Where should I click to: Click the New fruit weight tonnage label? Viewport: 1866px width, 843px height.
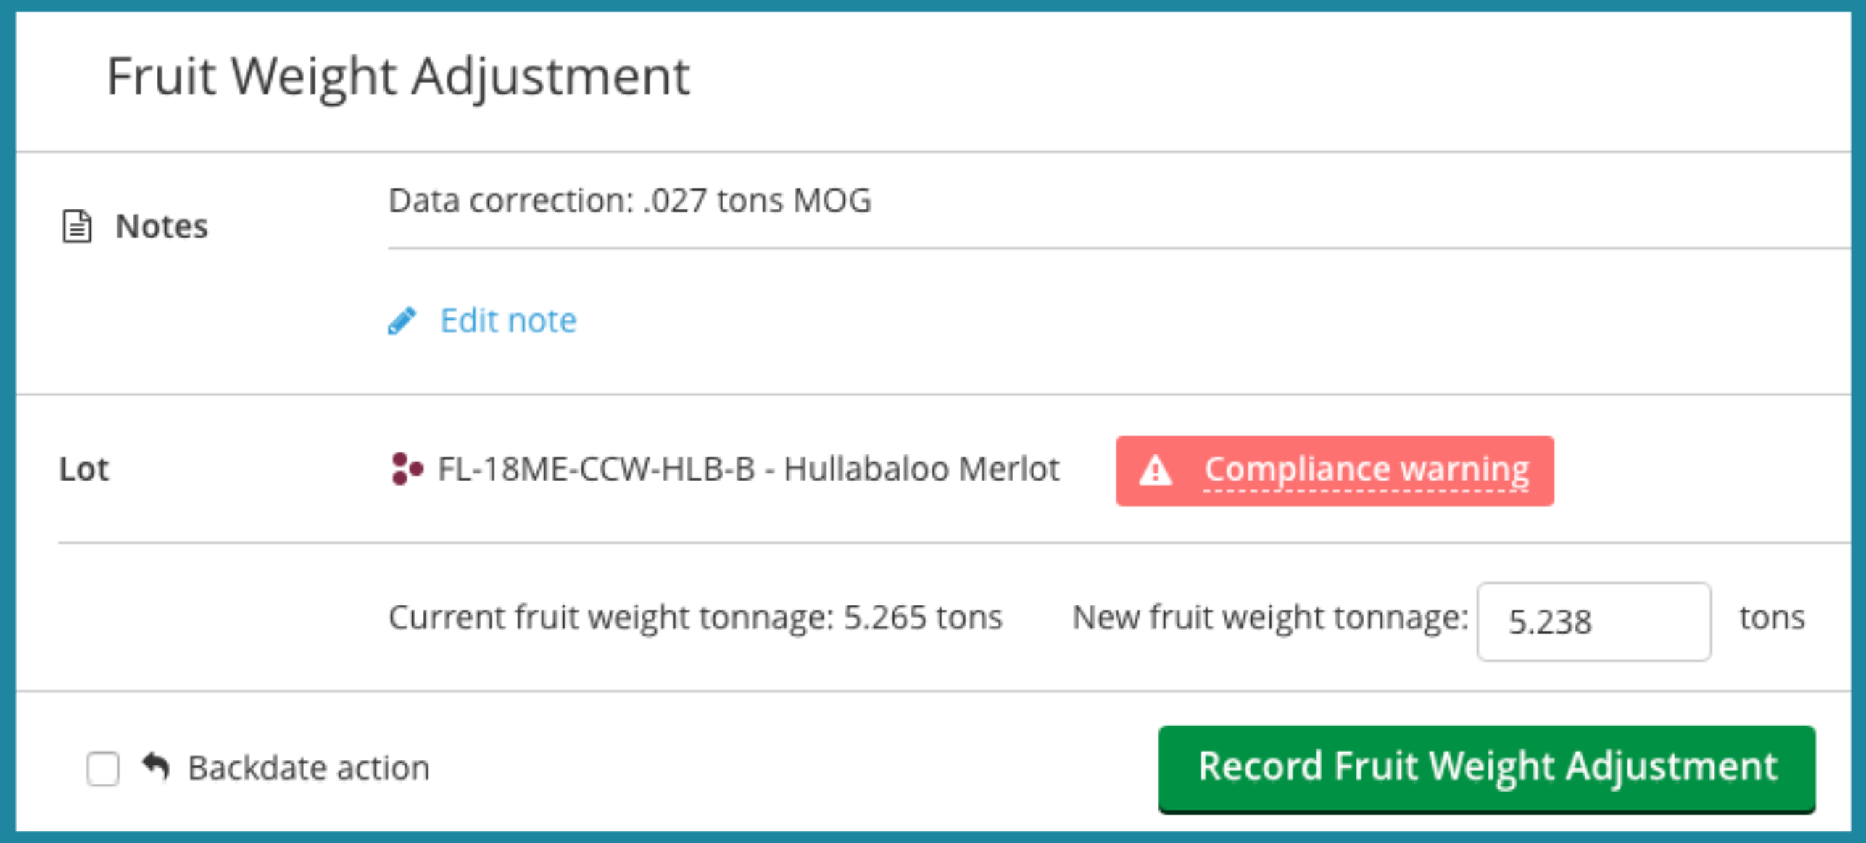(1270, 618)
